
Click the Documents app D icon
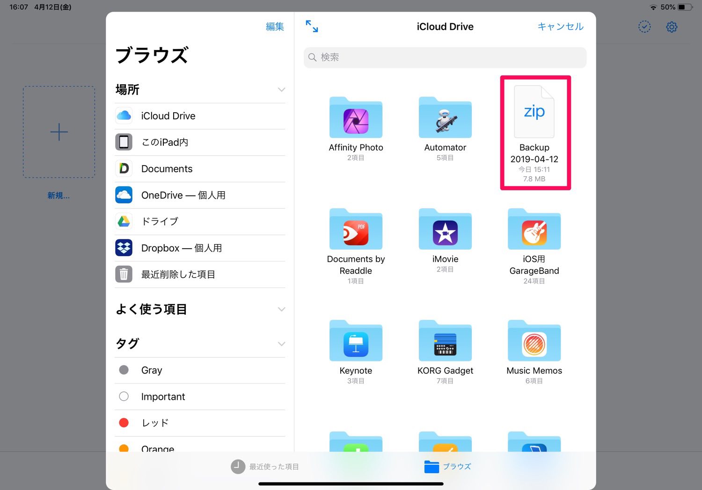pos(124,168)
